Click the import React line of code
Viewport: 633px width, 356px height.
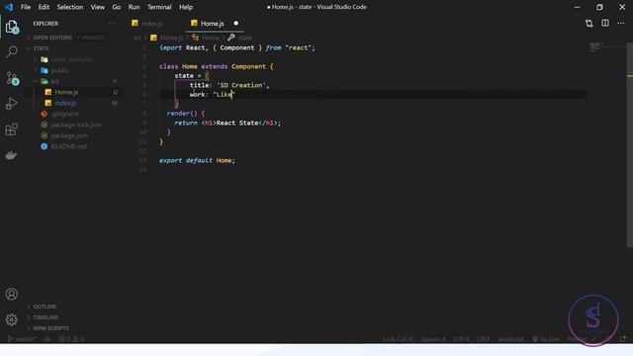[237, 47]
